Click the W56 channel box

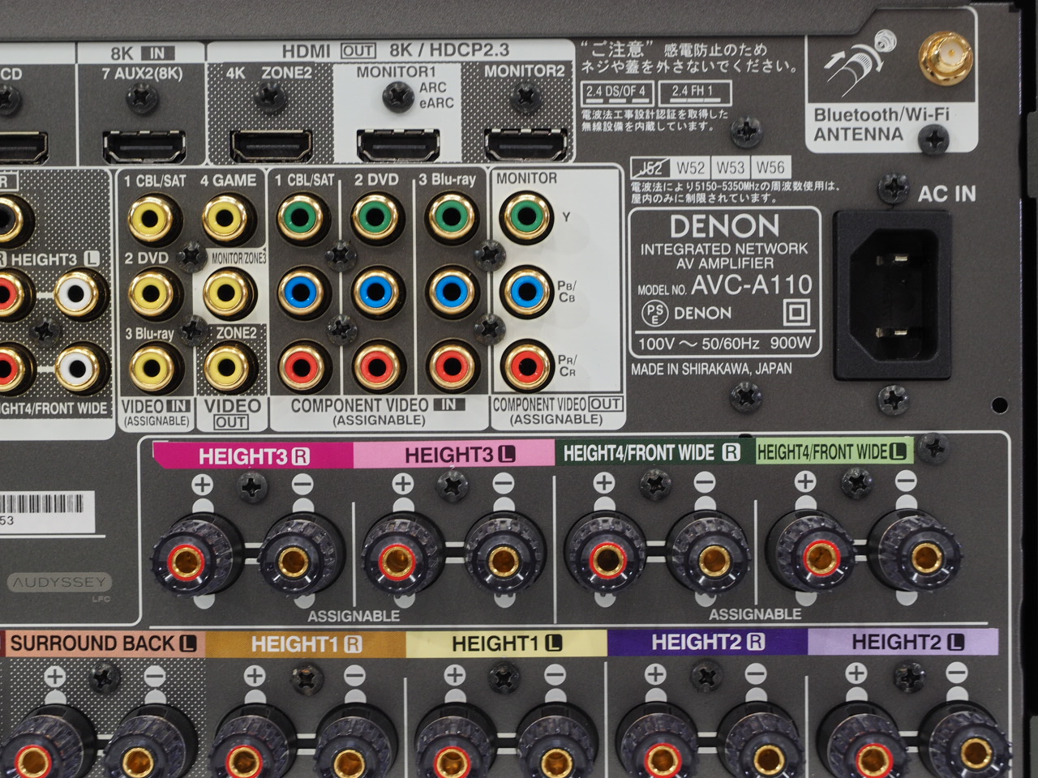point(770,167)
